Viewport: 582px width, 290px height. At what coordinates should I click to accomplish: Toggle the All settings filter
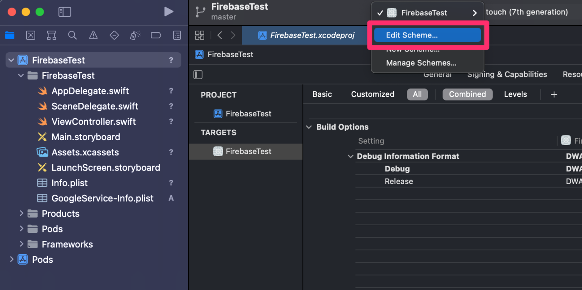(x=417, y=94)
